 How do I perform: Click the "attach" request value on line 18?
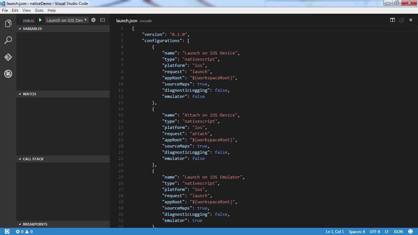(x=200, y=133)
